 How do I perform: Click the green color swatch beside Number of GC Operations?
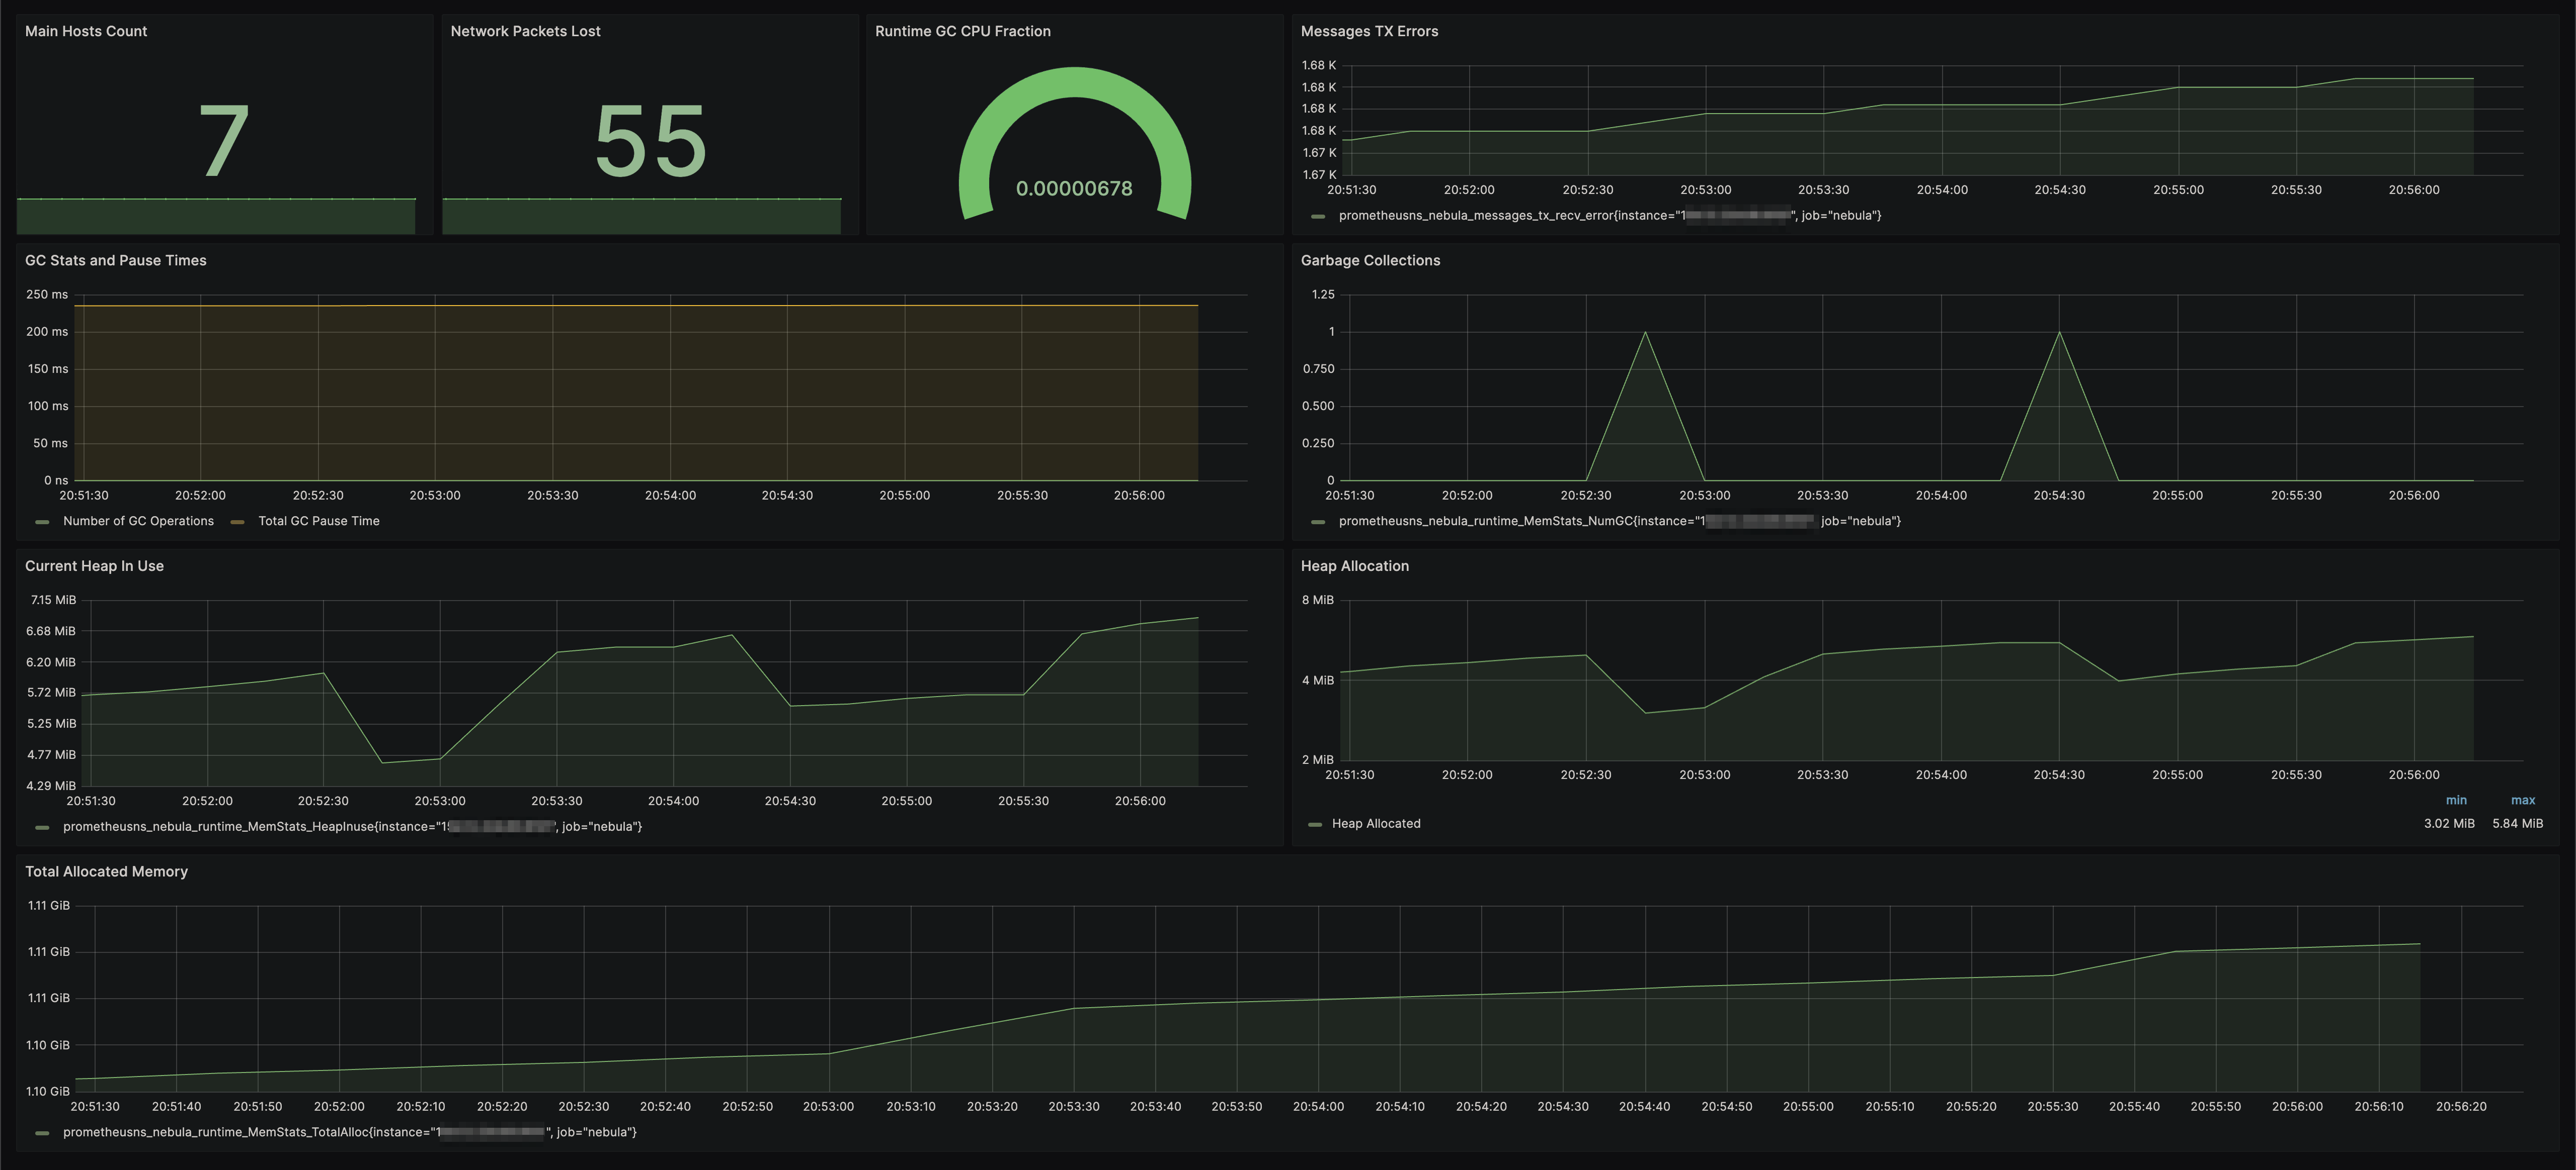(x=42, y=522)
